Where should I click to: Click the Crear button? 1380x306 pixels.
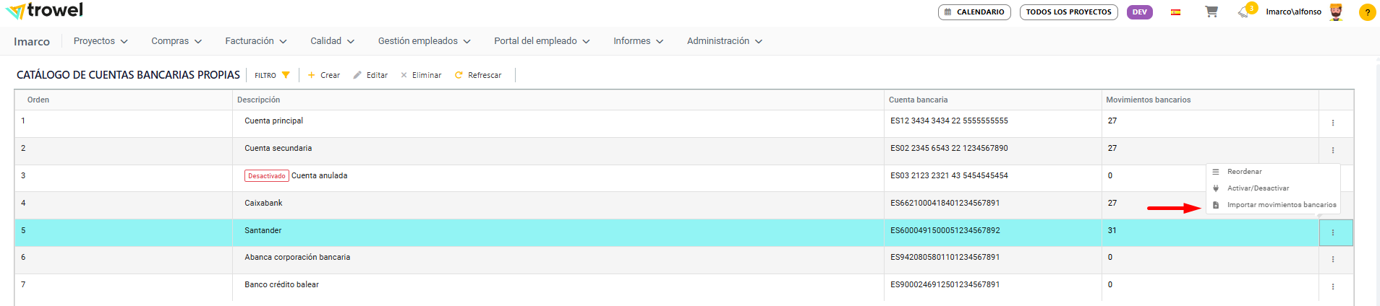pos(323,75)
